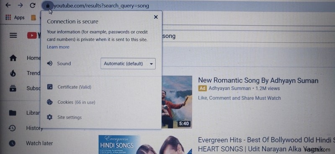Click the YouTube logo
This screenshot has width=335, height=154.
tap(34, 36)
